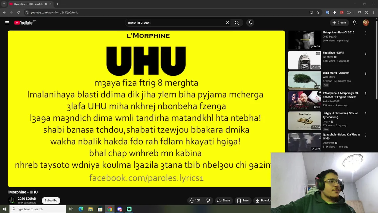The image size is (378, 213).
Task: Open options for Jntyyy - Lobotomie
Action: click(366, 114)
